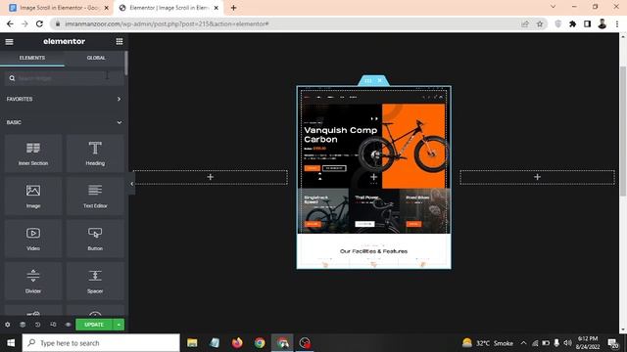The height and width of the screenshot is (352, 627).
Task: Open the notification center icon
Action: 612,343
